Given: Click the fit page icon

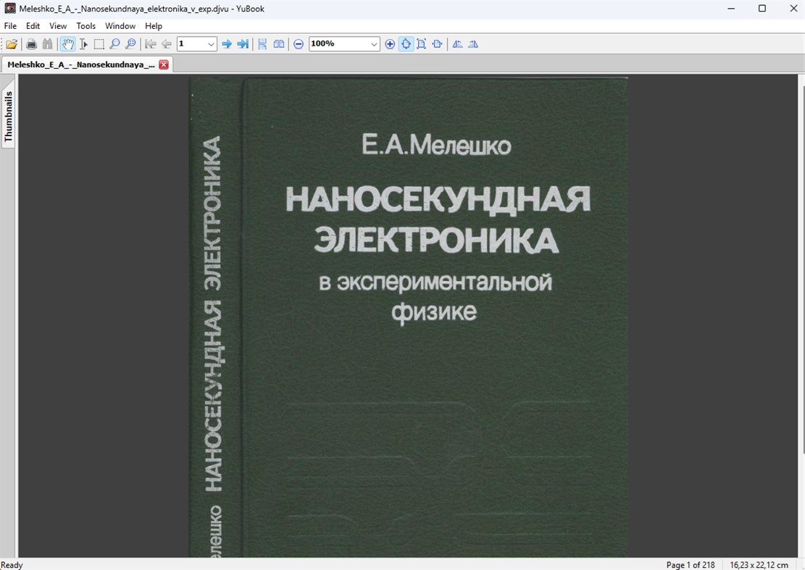Looking at the screenshot, I should (x=422, y=44).
